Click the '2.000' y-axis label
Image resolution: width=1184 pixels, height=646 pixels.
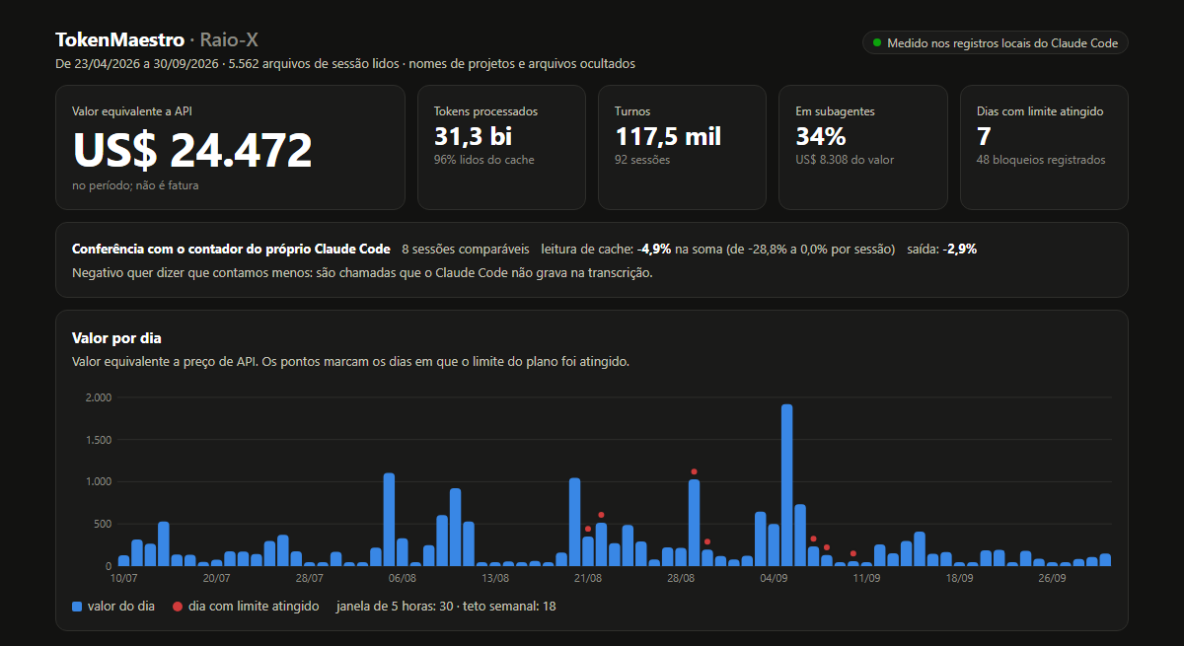99,397
